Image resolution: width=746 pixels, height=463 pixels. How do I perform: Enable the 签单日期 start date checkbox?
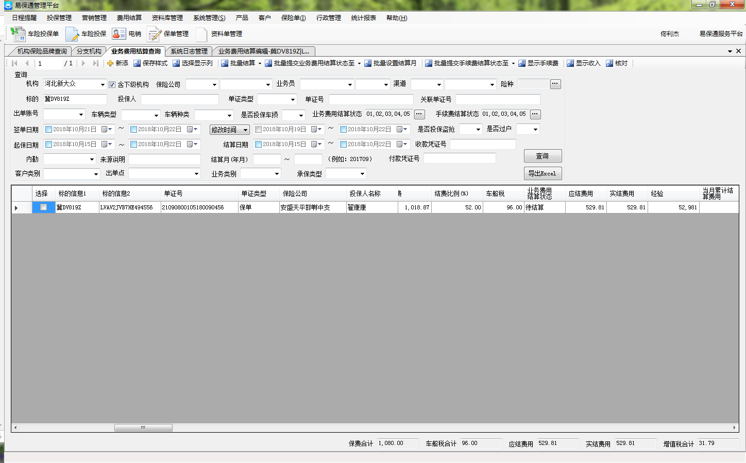49,130
